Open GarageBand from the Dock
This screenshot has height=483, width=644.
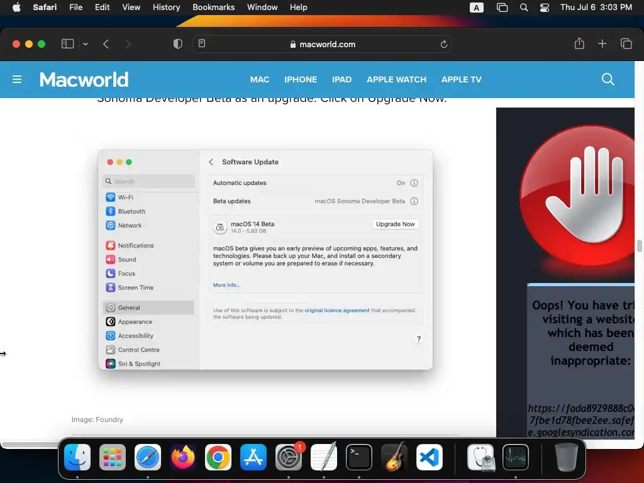394,457
